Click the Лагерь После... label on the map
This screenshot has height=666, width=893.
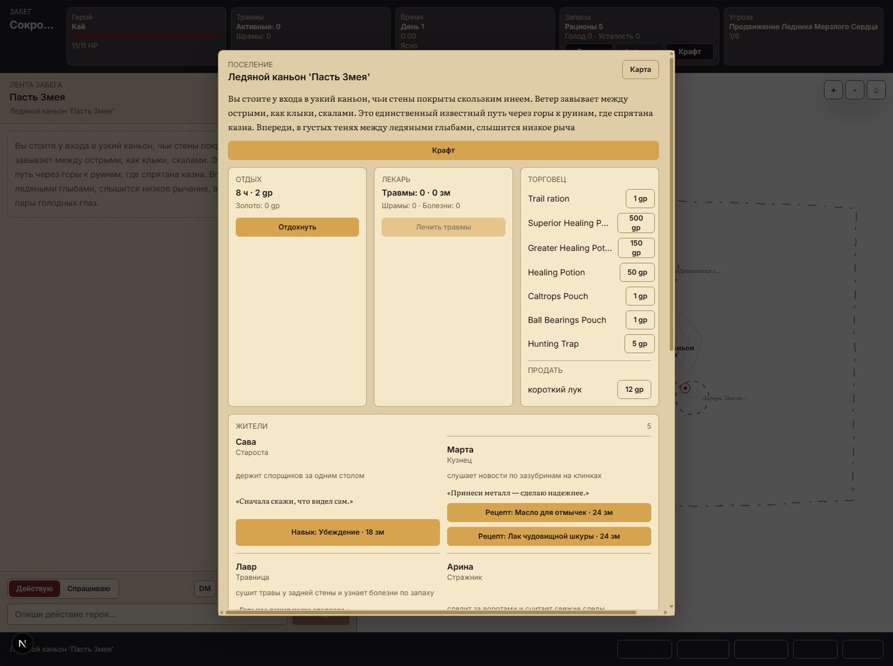tap(725, 398)
